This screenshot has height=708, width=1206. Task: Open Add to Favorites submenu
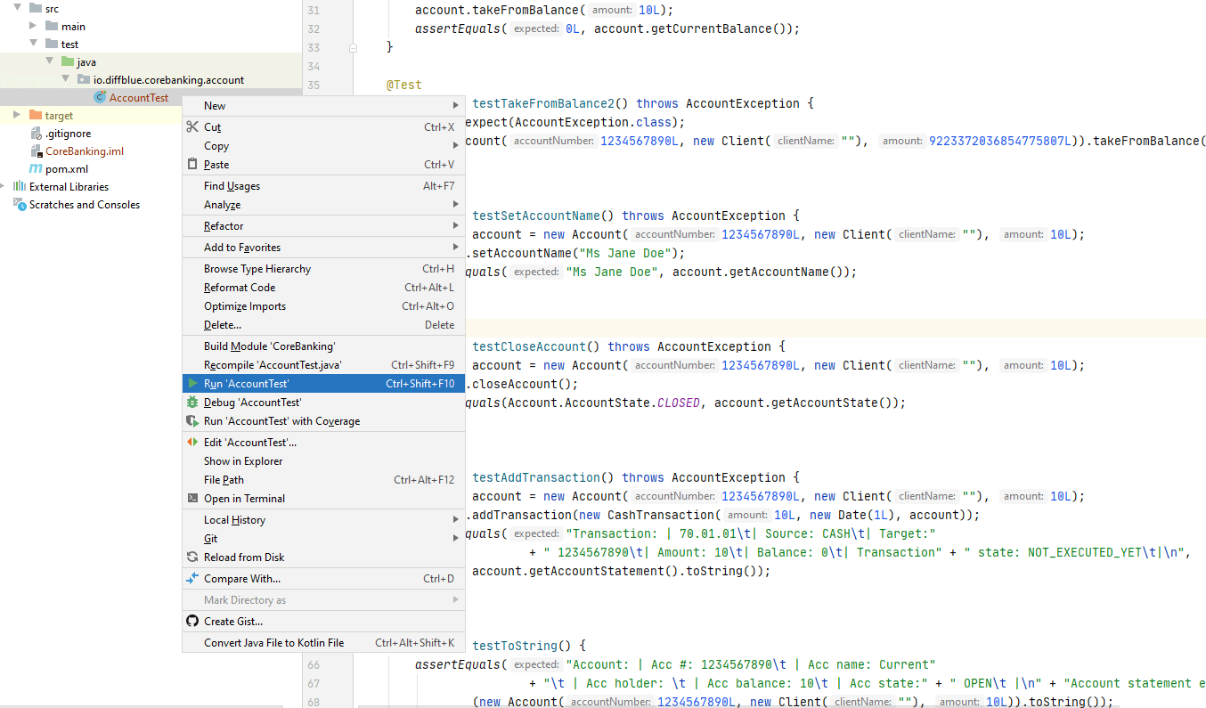click(x=323, y=248)
